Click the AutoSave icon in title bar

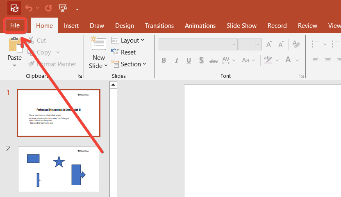[14, 8]
